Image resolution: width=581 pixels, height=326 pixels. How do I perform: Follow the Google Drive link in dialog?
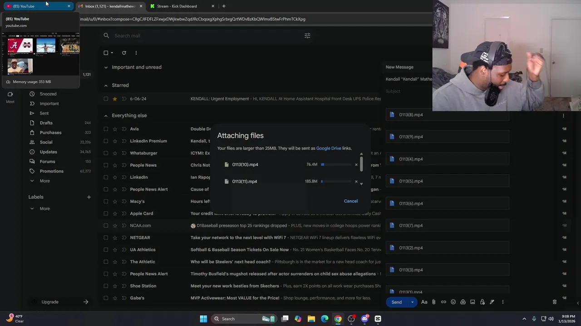(x=329, y=149)
